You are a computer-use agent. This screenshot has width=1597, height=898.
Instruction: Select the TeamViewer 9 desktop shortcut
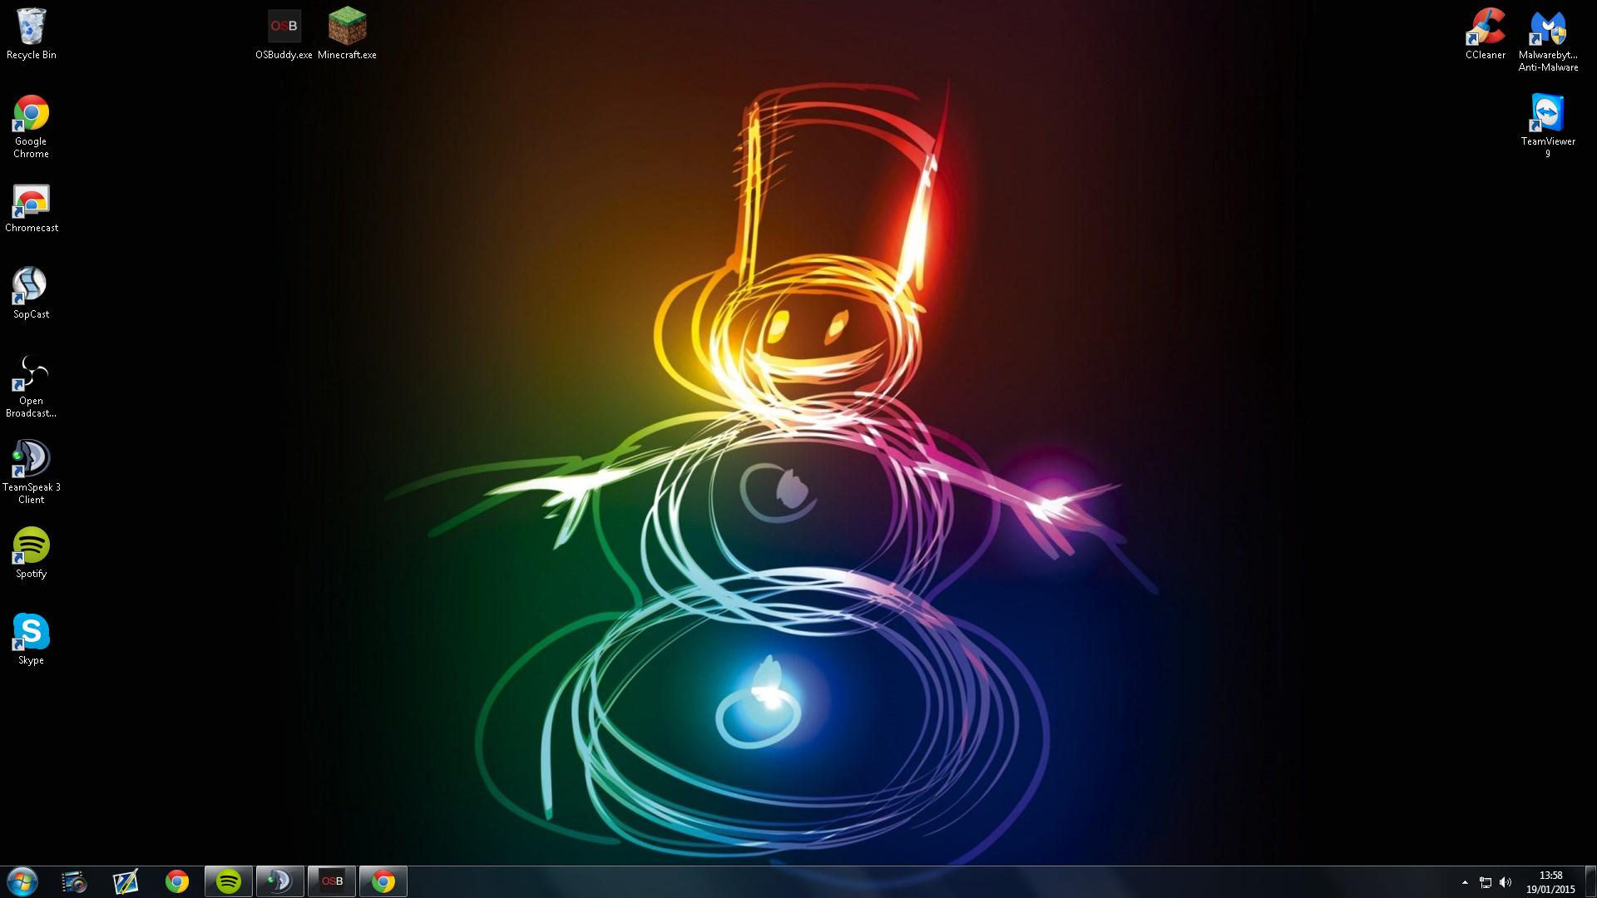(1547, 115)
